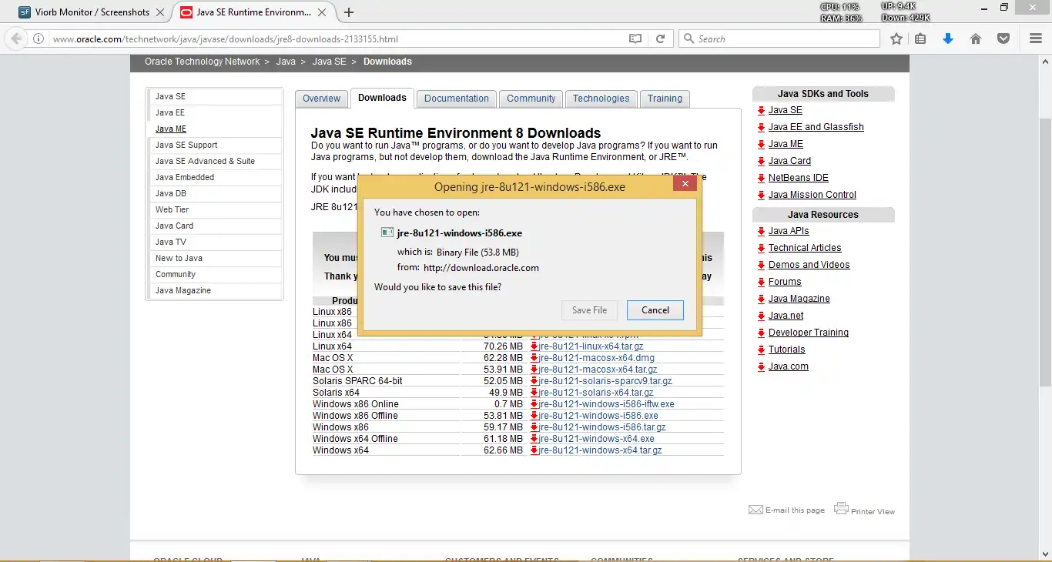
Task: Go back using the browser back arrow
Action: (x=17, y=38)
